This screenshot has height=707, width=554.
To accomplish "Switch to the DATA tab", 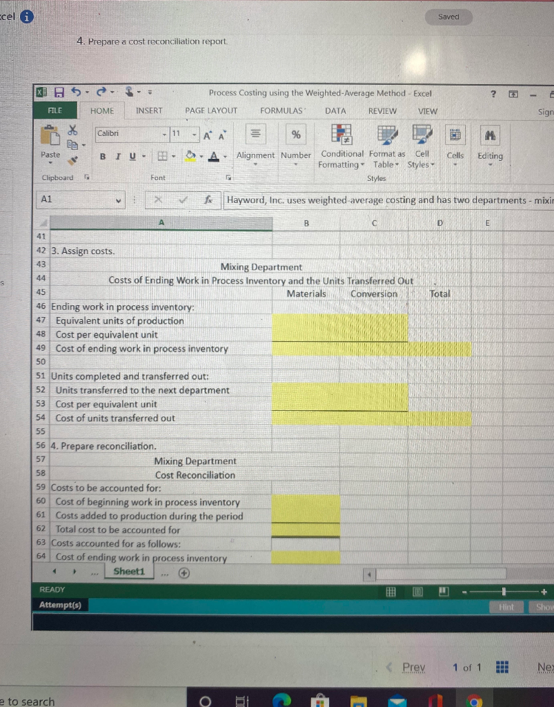I will pyautogui.click(x=335, y=111).
